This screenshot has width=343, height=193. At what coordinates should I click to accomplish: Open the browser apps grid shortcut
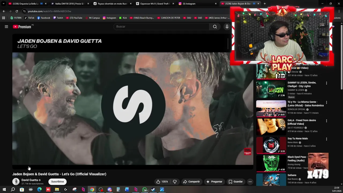pyautogui.click(x=3, y=18)
